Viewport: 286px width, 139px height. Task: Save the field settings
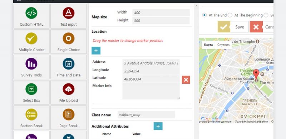point(233,27)
